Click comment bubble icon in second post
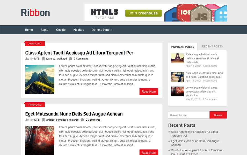Viewport: 247px width, 155px height. coord(82,120)
